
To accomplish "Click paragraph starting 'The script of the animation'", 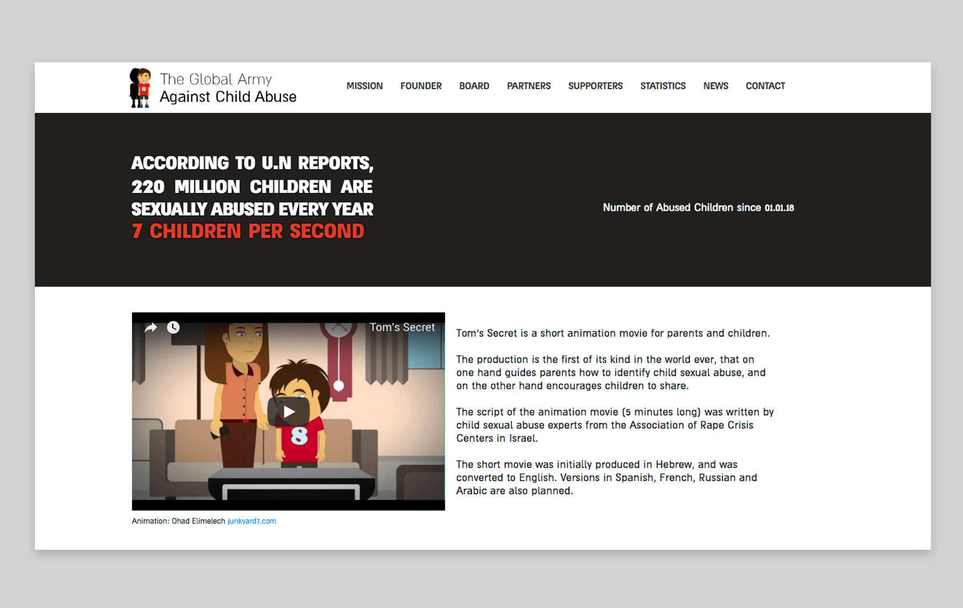I will (615, 425).
